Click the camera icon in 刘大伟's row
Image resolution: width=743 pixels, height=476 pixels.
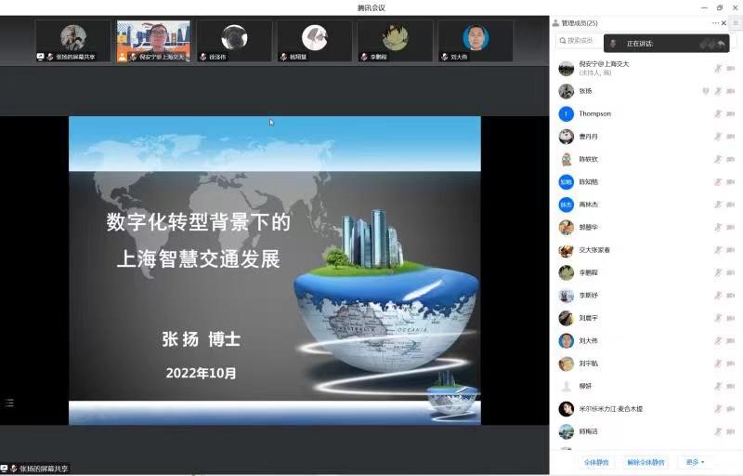tap(731, 341)
